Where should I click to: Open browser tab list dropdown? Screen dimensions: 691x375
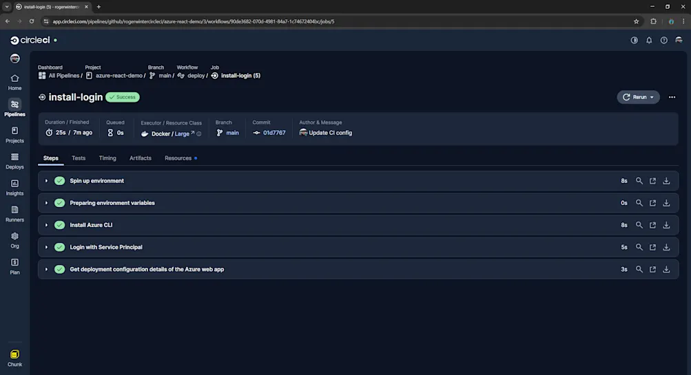coord(7,7)
